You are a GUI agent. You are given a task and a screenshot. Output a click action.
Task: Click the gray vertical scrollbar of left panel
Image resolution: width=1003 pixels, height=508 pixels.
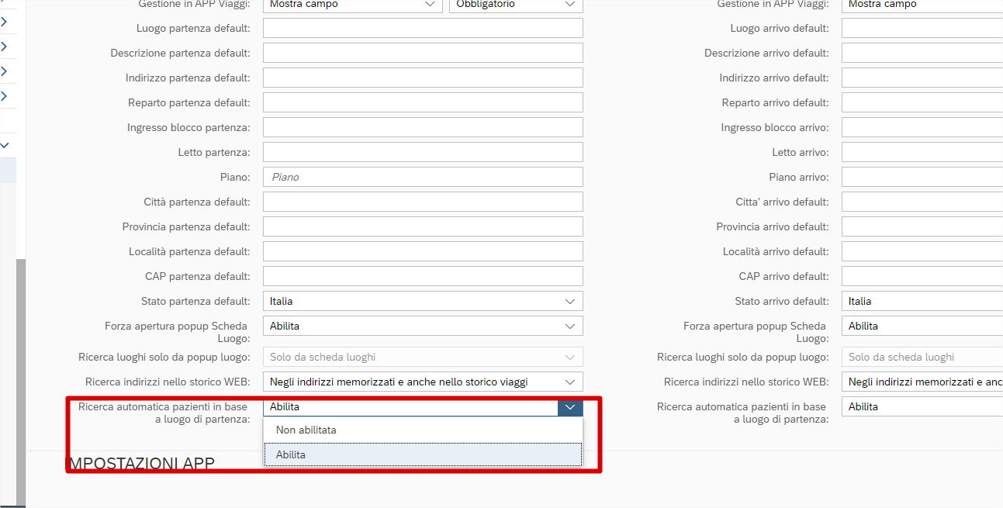tap(21, 380)
